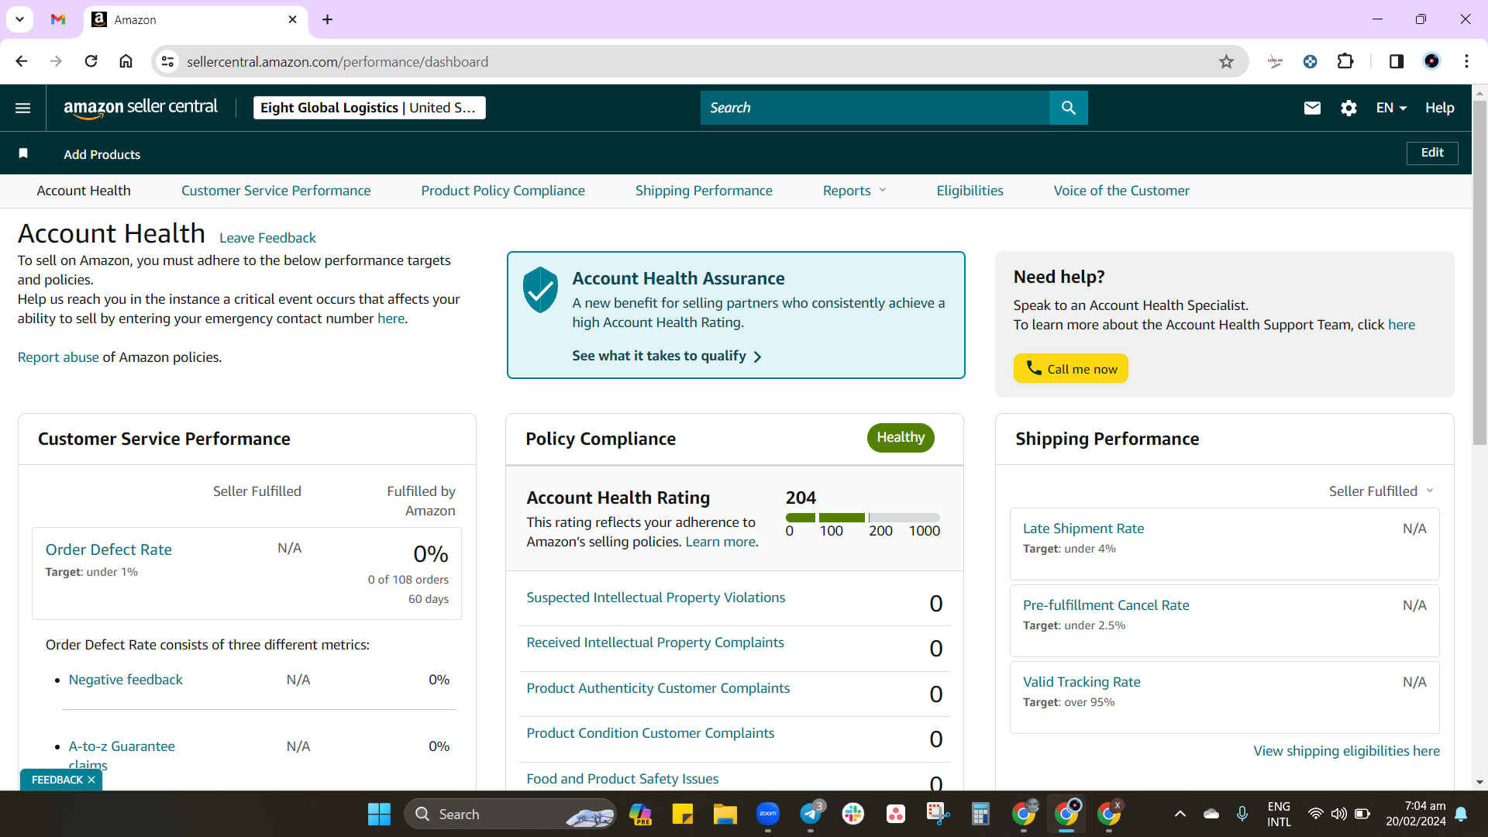Click See what it takes to qualify

(x=666, y=356)
